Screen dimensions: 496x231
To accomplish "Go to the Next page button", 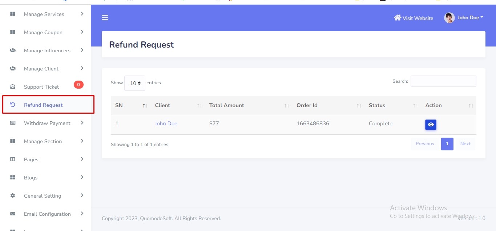I will [465, 144].
